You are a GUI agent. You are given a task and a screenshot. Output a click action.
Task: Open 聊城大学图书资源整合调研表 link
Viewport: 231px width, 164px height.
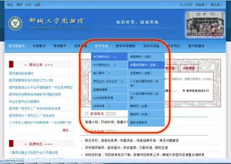[x=183, y=155]
